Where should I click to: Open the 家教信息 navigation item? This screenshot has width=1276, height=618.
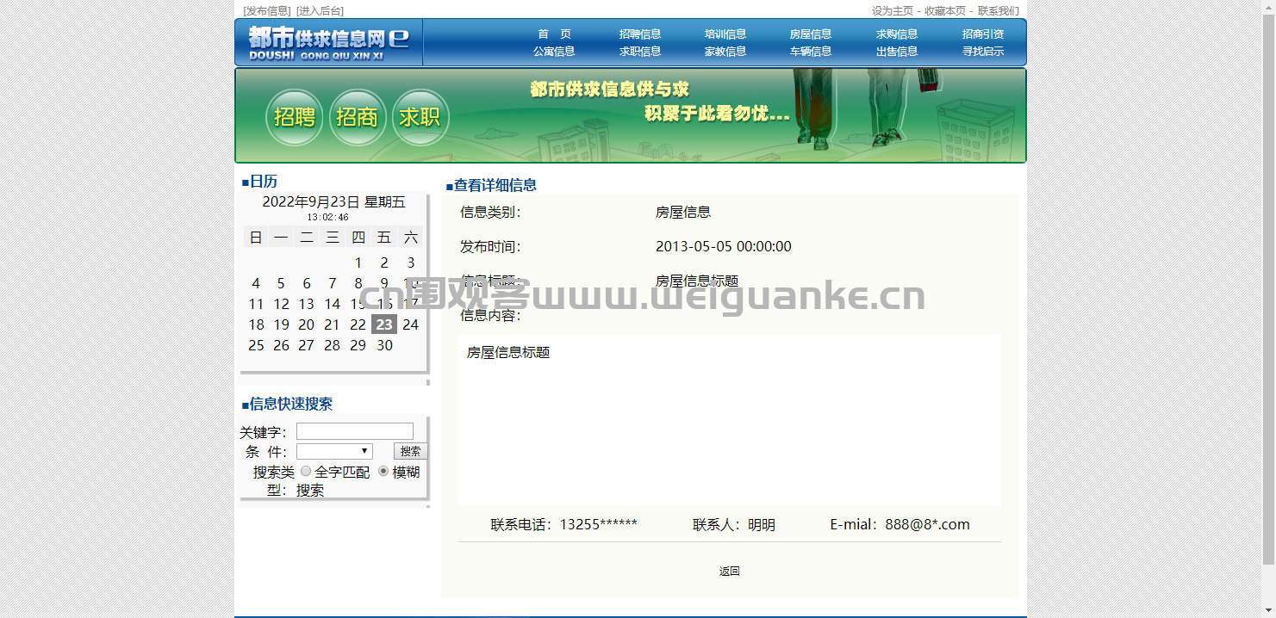click(x=725, y=52)
